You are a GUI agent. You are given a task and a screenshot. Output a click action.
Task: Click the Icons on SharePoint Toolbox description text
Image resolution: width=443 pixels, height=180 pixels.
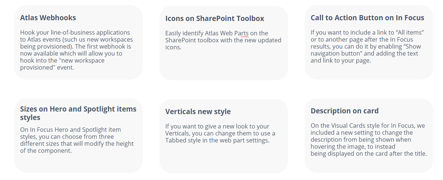[x=223, y=40]
